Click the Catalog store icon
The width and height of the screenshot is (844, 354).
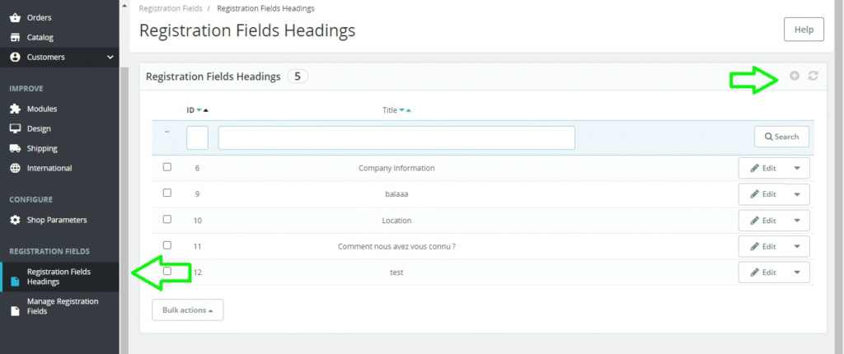pos(15,37)
